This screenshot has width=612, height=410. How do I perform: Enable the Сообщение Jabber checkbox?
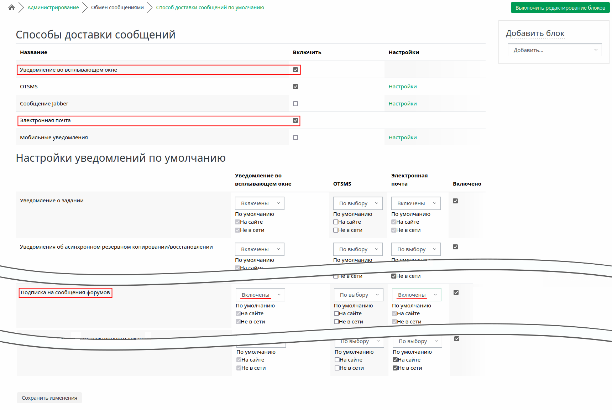pos(295,104)
